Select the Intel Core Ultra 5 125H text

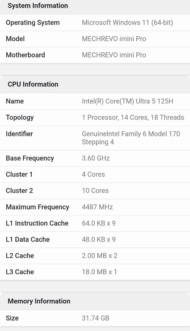point(127,101)
